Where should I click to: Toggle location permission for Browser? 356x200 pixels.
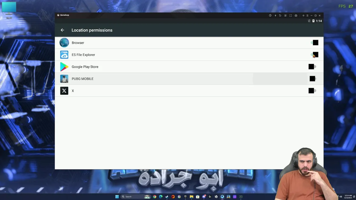coord(315,42)
